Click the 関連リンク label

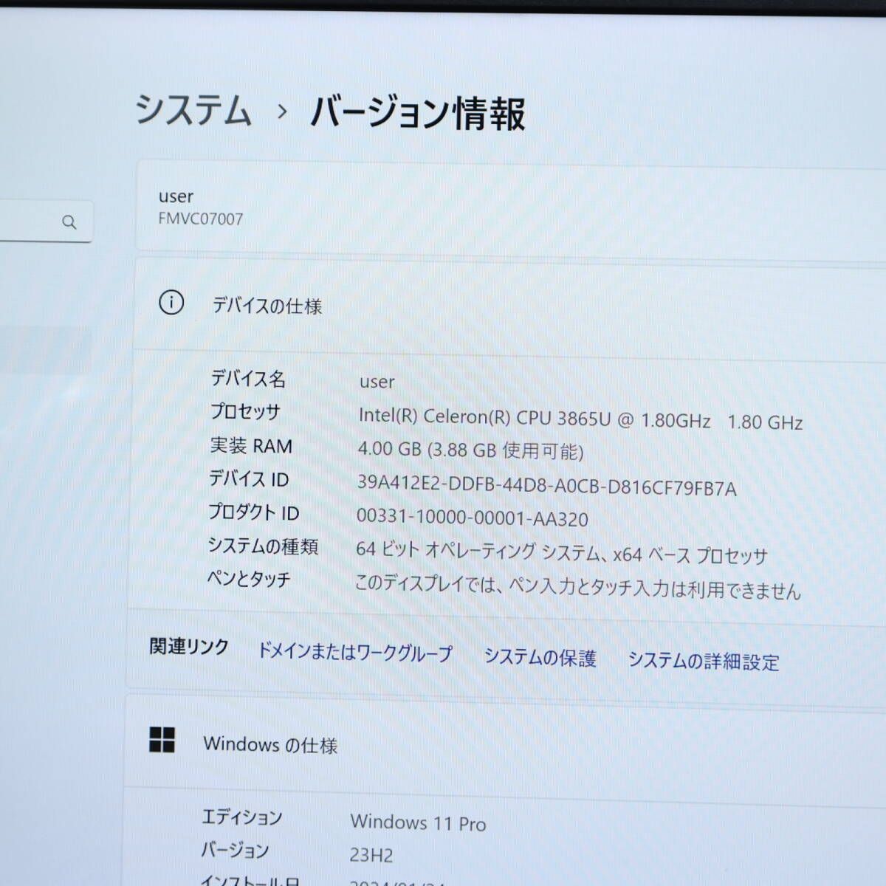(x=189, y=647)
